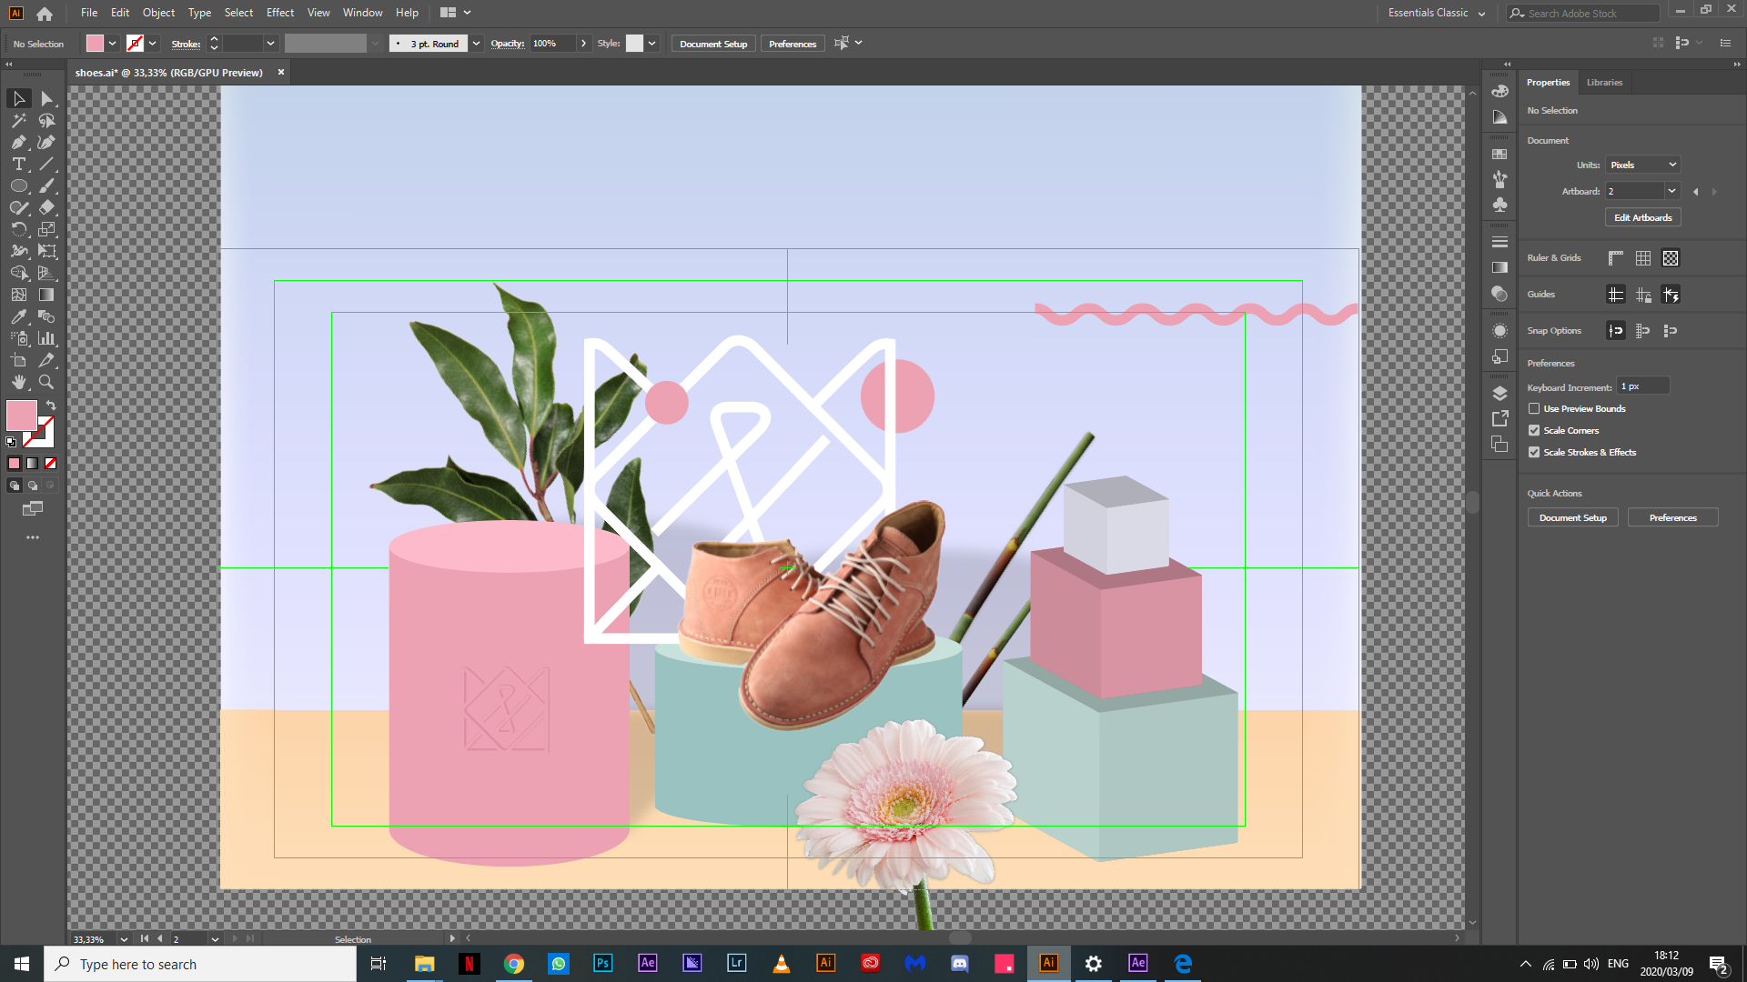Select the Eyedropper tool
This screenshot has width=1747, height=982.
[18, 316]
